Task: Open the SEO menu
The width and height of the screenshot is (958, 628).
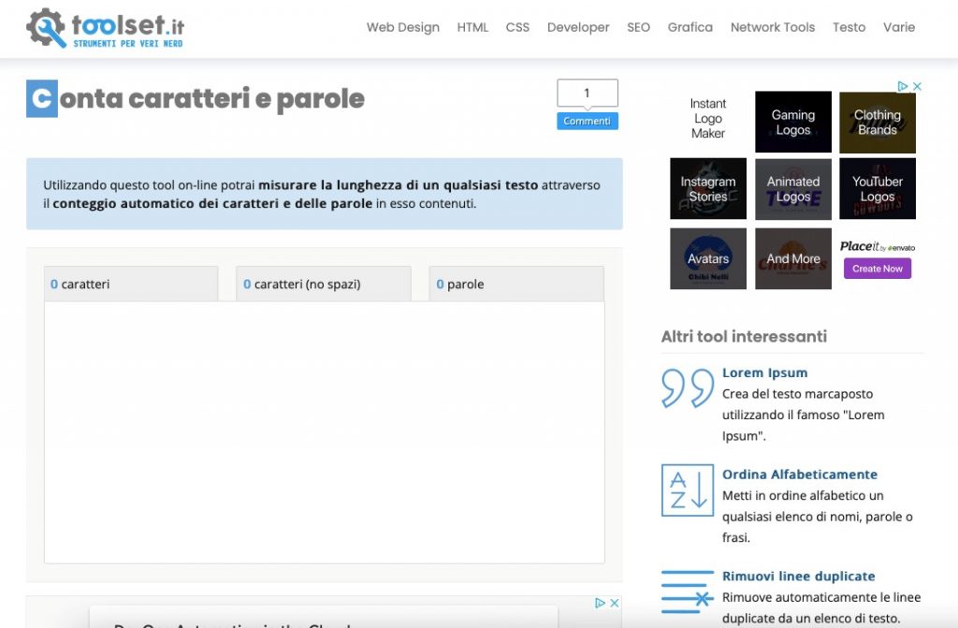Action: coord(638,27)
